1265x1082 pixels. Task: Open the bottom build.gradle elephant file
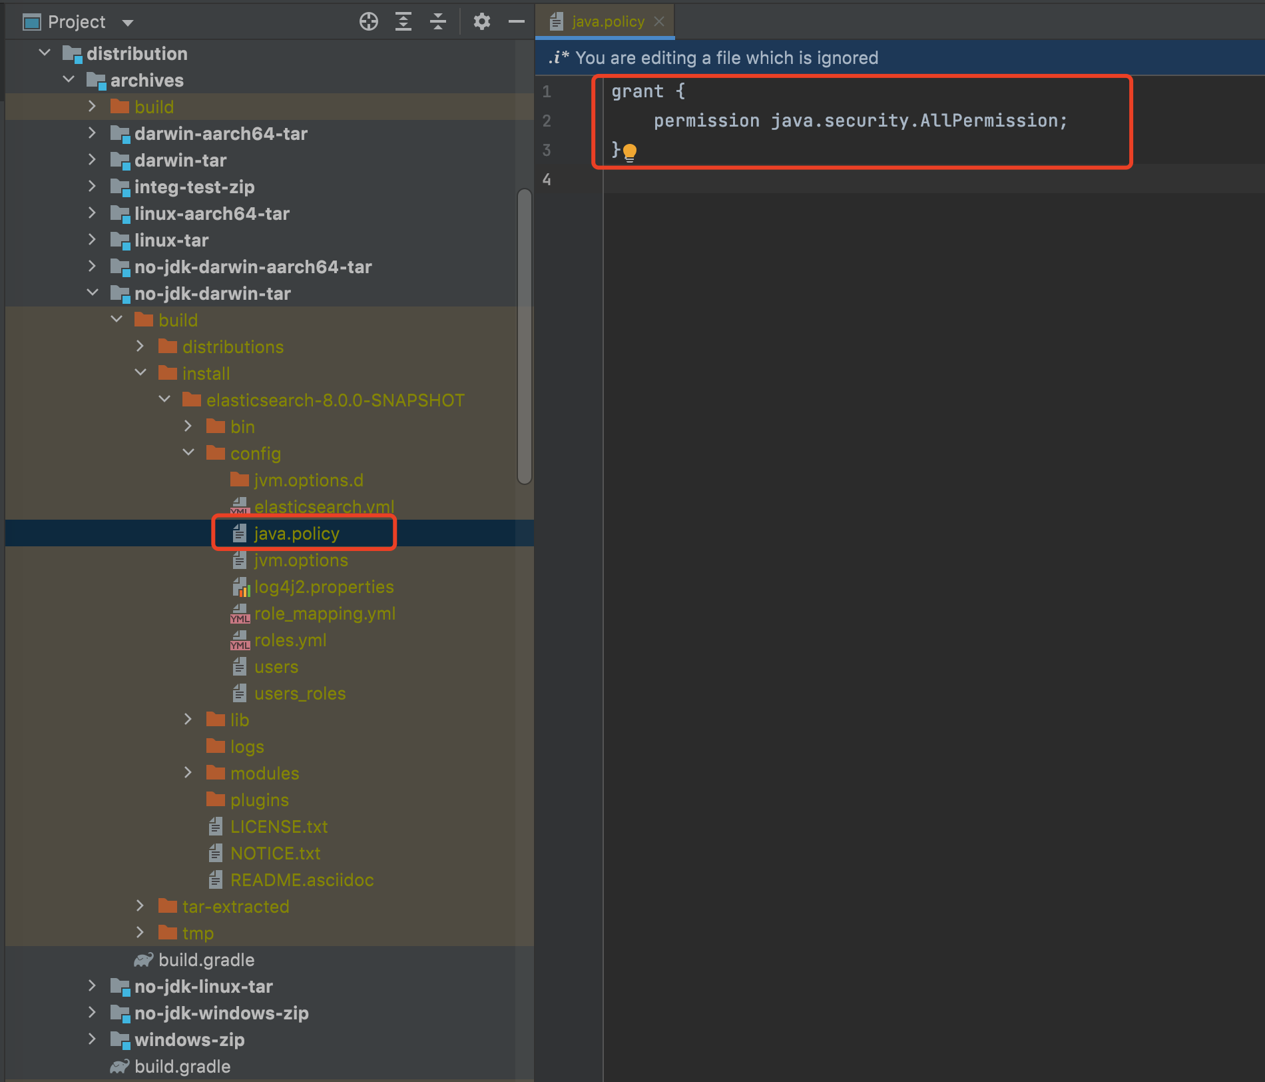tap(182, 1067)
